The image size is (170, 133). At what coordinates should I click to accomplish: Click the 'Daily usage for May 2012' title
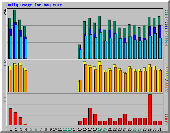34,5
